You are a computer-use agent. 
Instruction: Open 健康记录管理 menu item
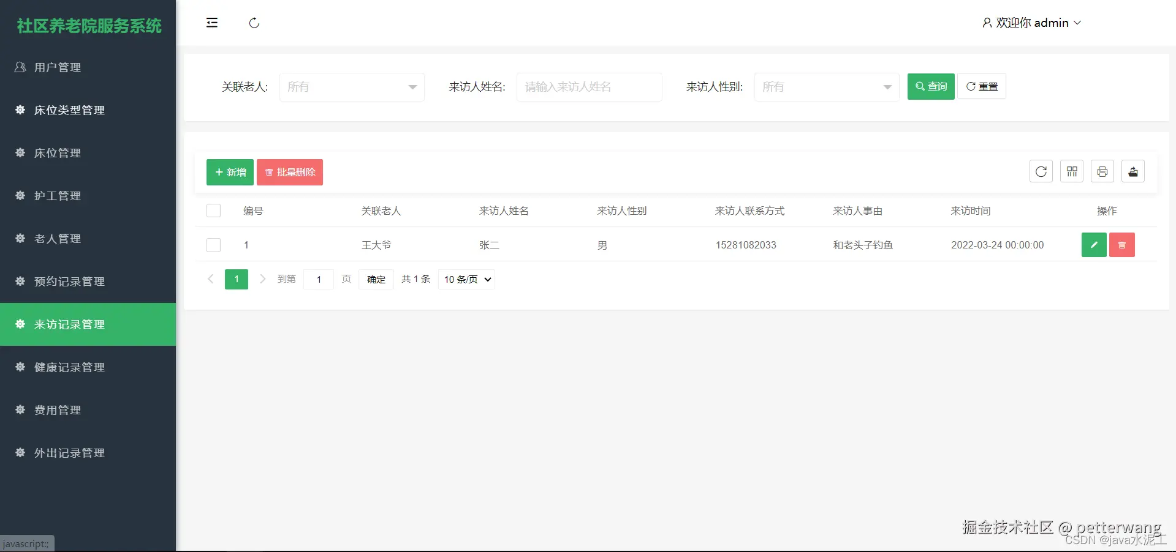pyautogui.click(x=88, y=367)
